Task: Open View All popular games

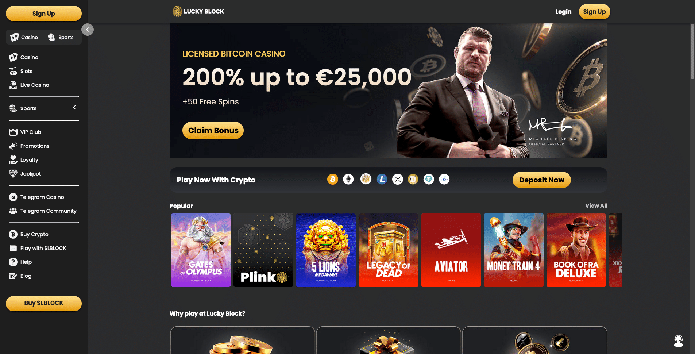Action: click(x=596, y=205)
